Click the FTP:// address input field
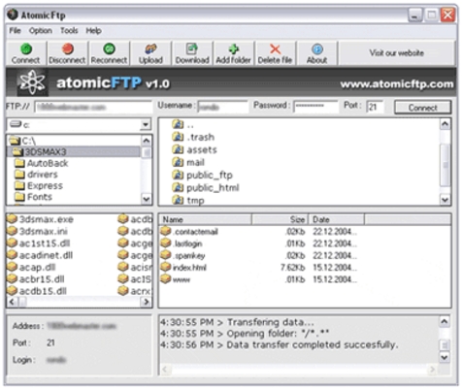The height and width of the screenshot is (388, 462). (x=93, y=107)
